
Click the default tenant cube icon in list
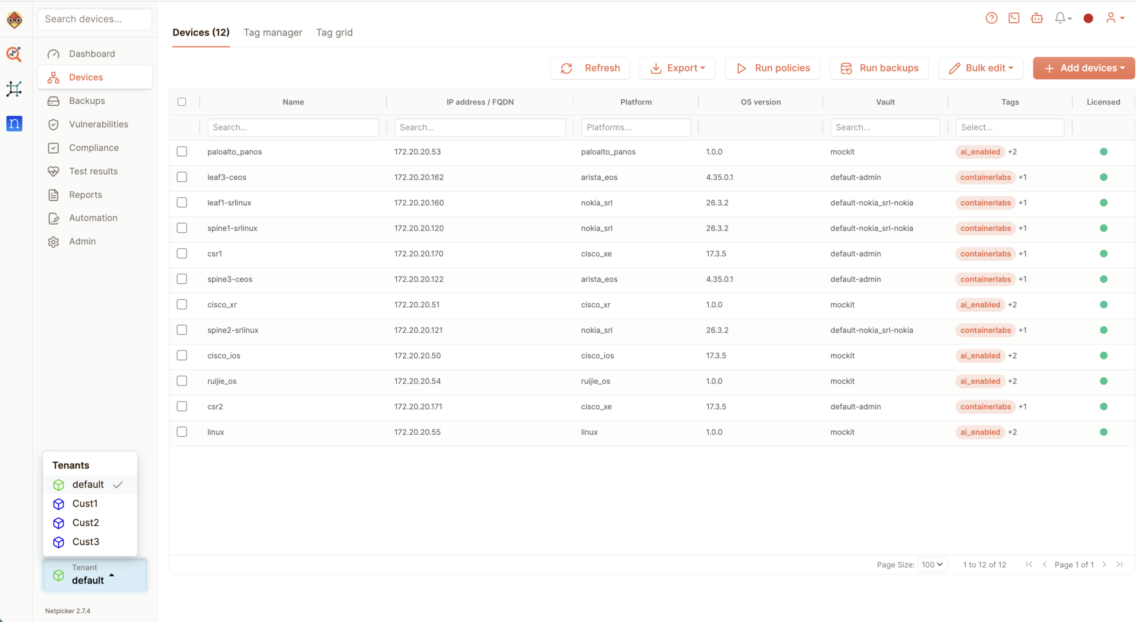pyautogui.click(x=59, y=485)
